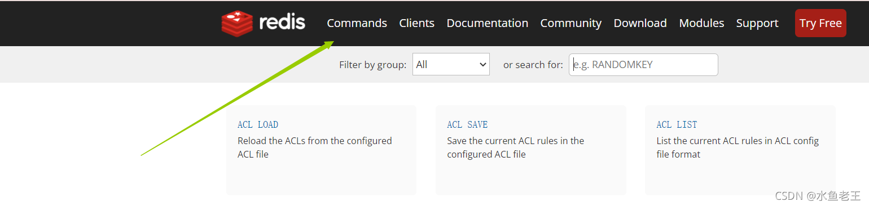Image resolution: width=869 pixels, height=206 pixels.
Task: Navigate to Modules
Action: [702, 23]
